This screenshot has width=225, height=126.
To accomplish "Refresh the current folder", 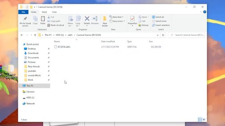I will 163,35.
